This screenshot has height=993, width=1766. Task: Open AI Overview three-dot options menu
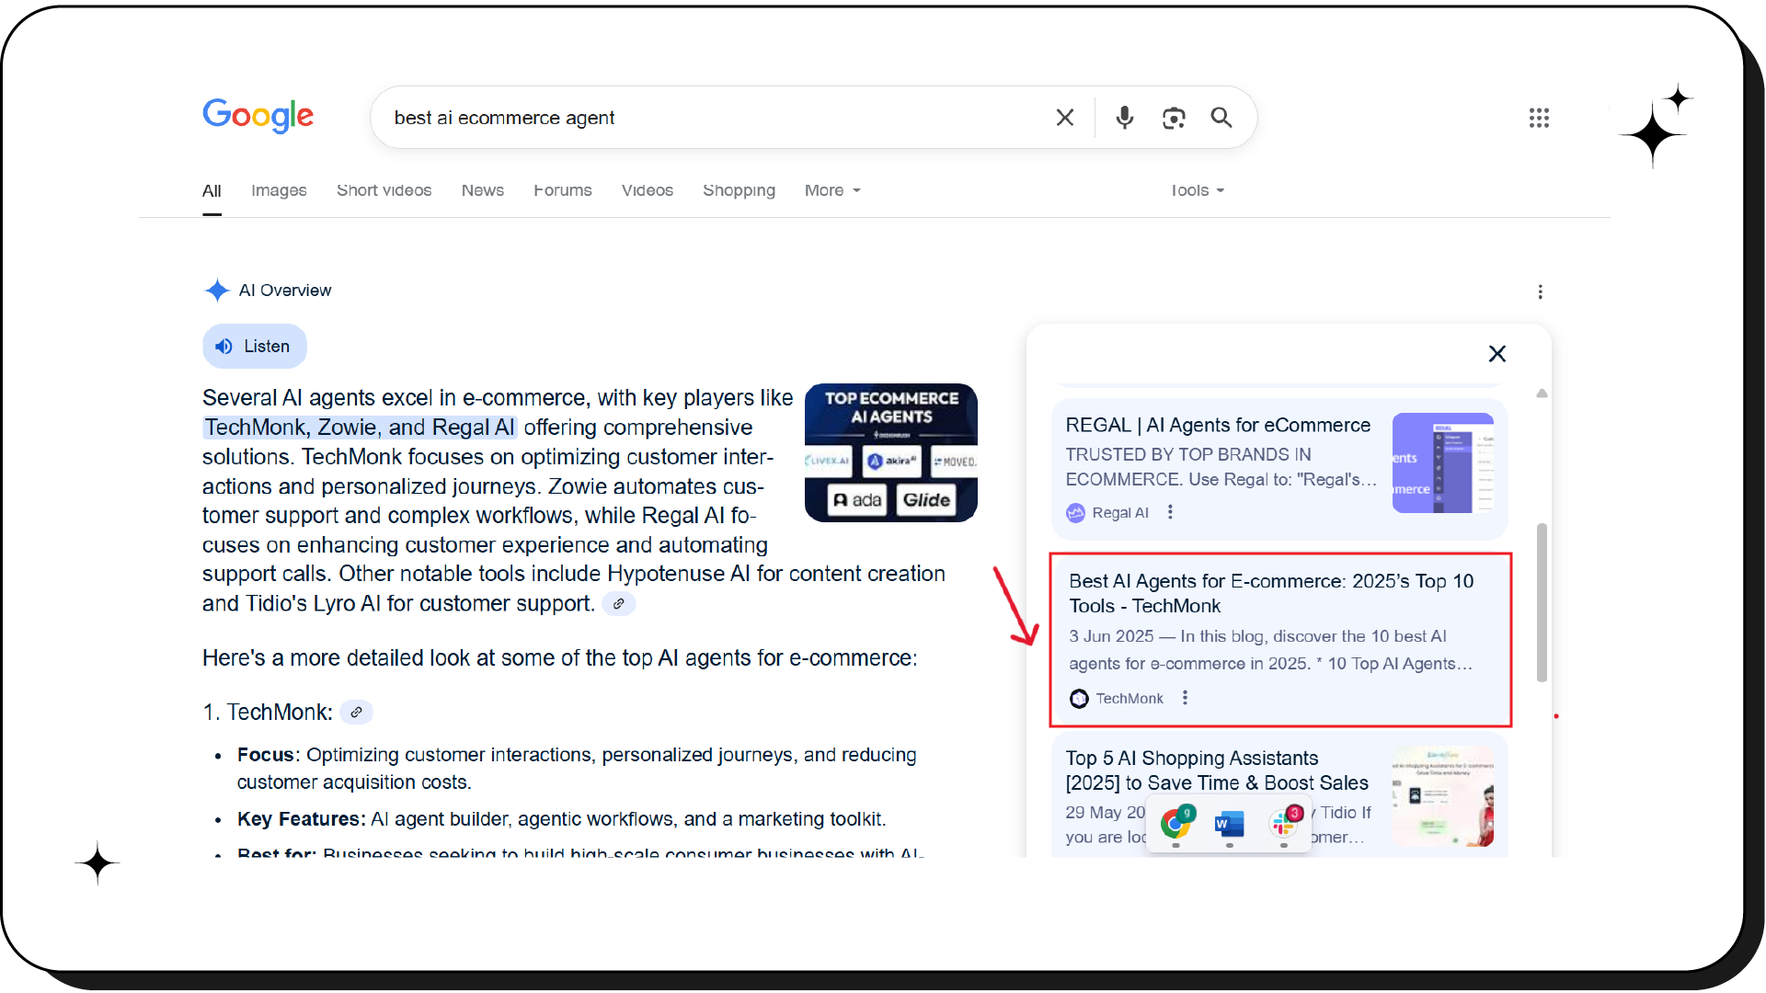[1541, 291]
